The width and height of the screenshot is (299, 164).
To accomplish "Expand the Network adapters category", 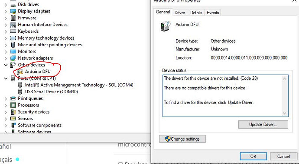I will coord(6,58).
